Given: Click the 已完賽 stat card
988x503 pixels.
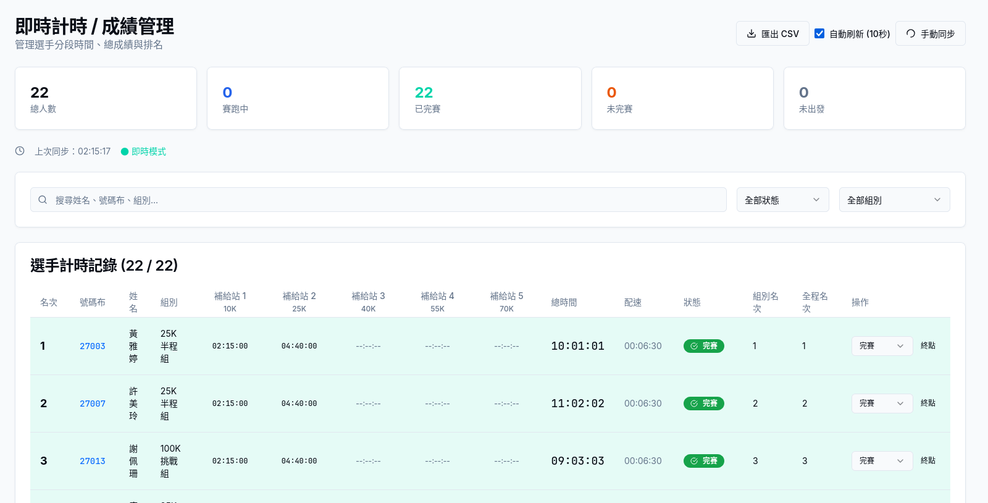Looking at the screenshot, I should [x=490, y=98].
